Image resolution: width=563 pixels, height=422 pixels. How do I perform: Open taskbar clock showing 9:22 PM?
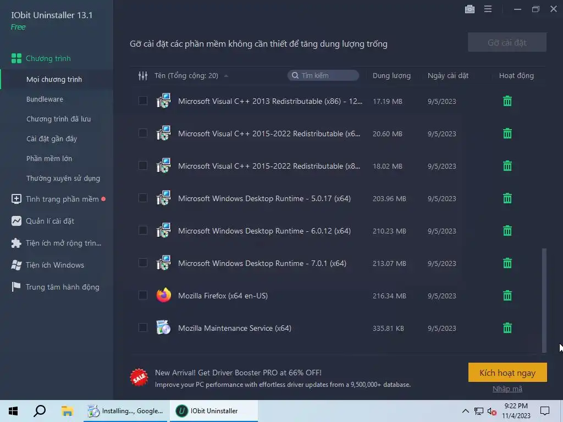point(516,411)
